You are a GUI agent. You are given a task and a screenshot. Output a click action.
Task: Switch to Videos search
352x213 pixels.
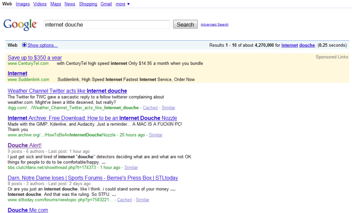tap(40, 4)
